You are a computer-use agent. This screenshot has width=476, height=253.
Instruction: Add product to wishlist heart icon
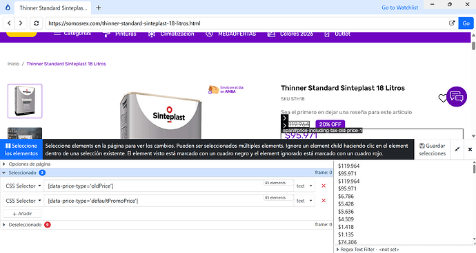442,98
